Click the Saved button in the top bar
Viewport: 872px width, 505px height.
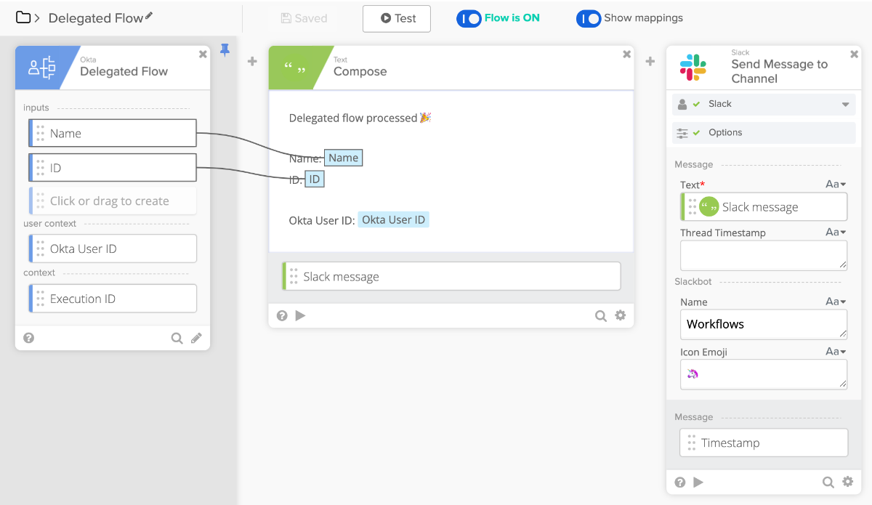pyautogui.click(x=304, y=19)
